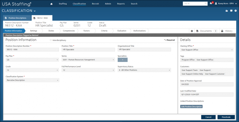Open the Admin menu
The height and width of the screenshot is (122, 239).
[x=108, y=4]
